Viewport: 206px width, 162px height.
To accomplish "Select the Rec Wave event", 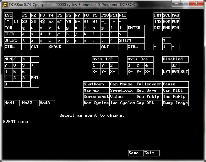I will (x=149, y=91).
